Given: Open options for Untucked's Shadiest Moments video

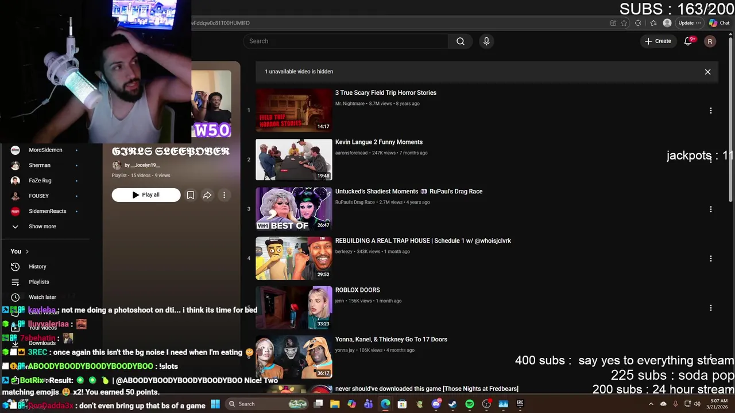Looking at the screenshot, I should (x=711, y=209).
